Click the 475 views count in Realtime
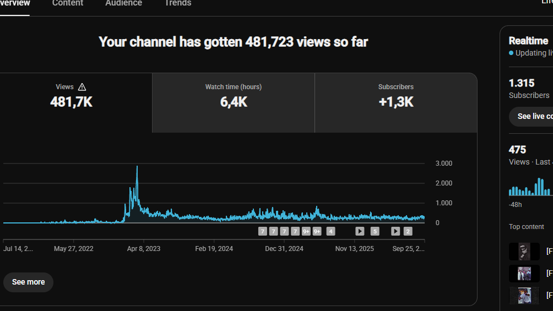 click(517, 150)
